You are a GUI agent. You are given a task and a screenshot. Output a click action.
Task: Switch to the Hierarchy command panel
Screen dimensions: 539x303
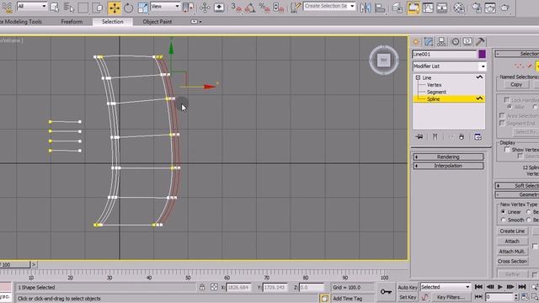(x=441, y=42)
